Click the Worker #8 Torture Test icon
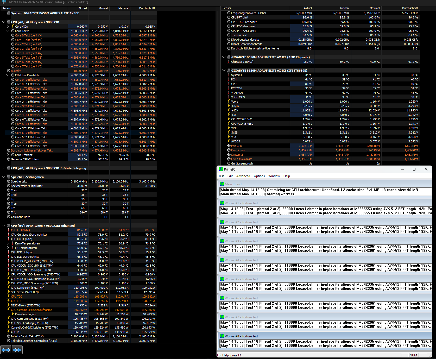Viewport: 436px width, 359px height. pos(222,336)
